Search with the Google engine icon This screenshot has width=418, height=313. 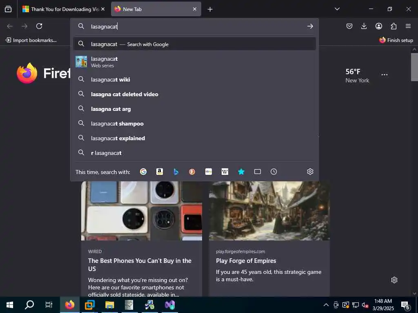pyautogui.click(x=143, y=172)
